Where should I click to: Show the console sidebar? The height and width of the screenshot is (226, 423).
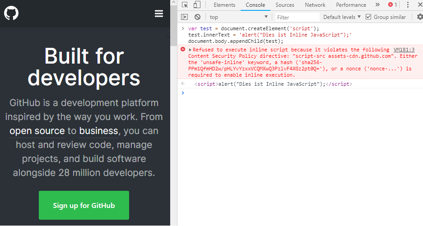tap(185, 17)
